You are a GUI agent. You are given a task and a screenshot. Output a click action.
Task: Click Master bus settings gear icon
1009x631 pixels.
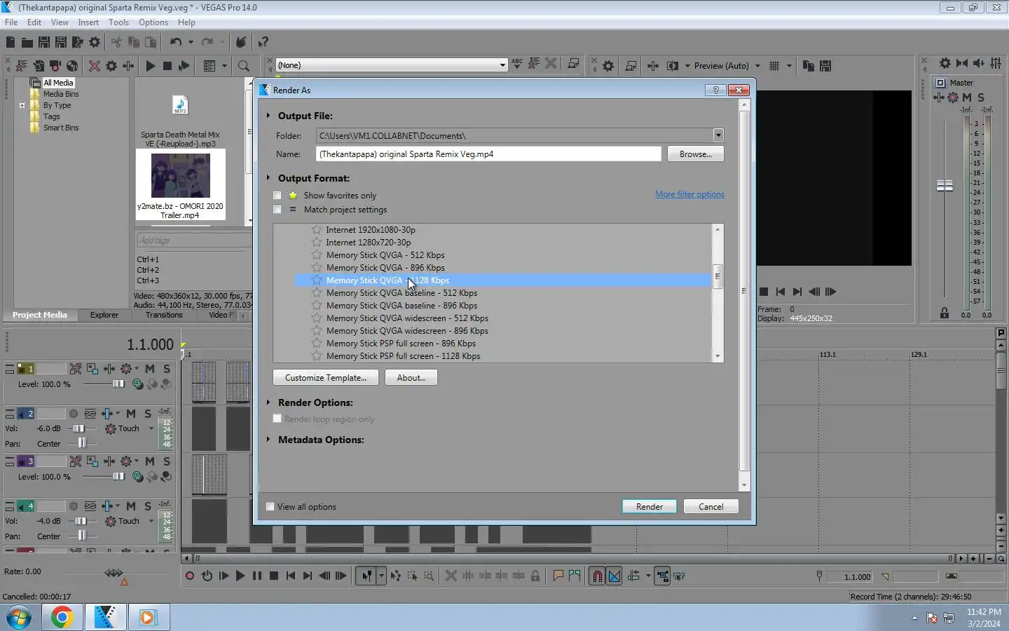[x=953, y=97]
